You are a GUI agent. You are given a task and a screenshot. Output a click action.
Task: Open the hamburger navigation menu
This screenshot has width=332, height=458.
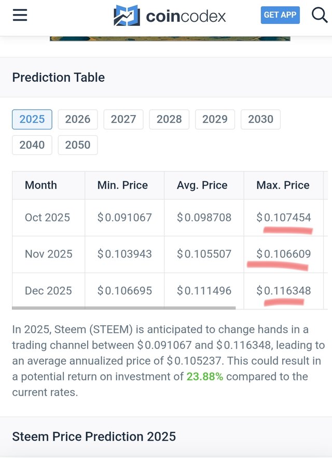tap(20, 15)
